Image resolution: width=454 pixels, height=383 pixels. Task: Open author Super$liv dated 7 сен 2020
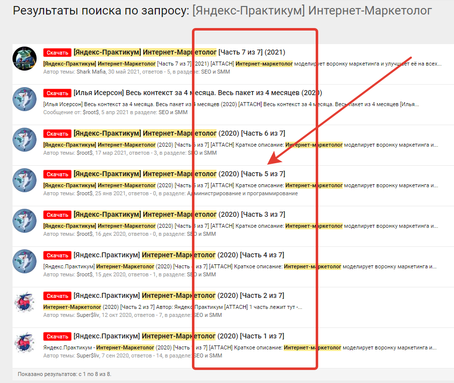click(x=88, y=355)
